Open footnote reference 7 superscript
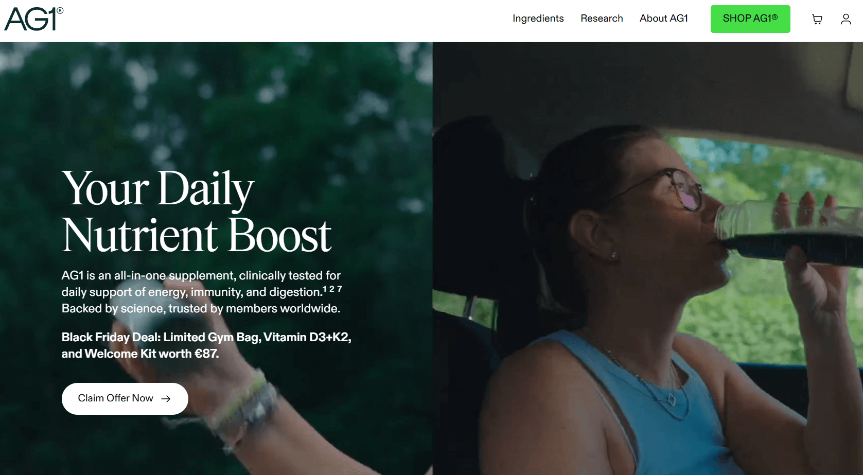This screenshot has height=475, width=863. pyautogui.click(x=339, y=289)
